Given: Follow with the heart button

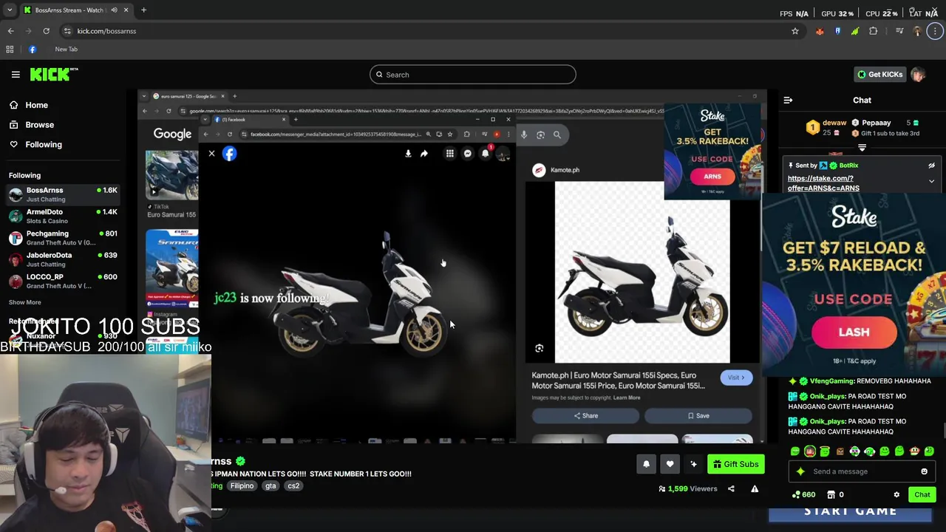Looking at the screenshot, I should coord(670,464).
